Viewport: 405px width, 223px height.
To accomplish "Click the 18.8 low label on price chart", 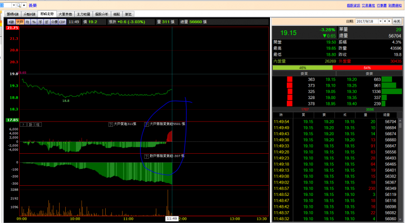I will 66,101.
